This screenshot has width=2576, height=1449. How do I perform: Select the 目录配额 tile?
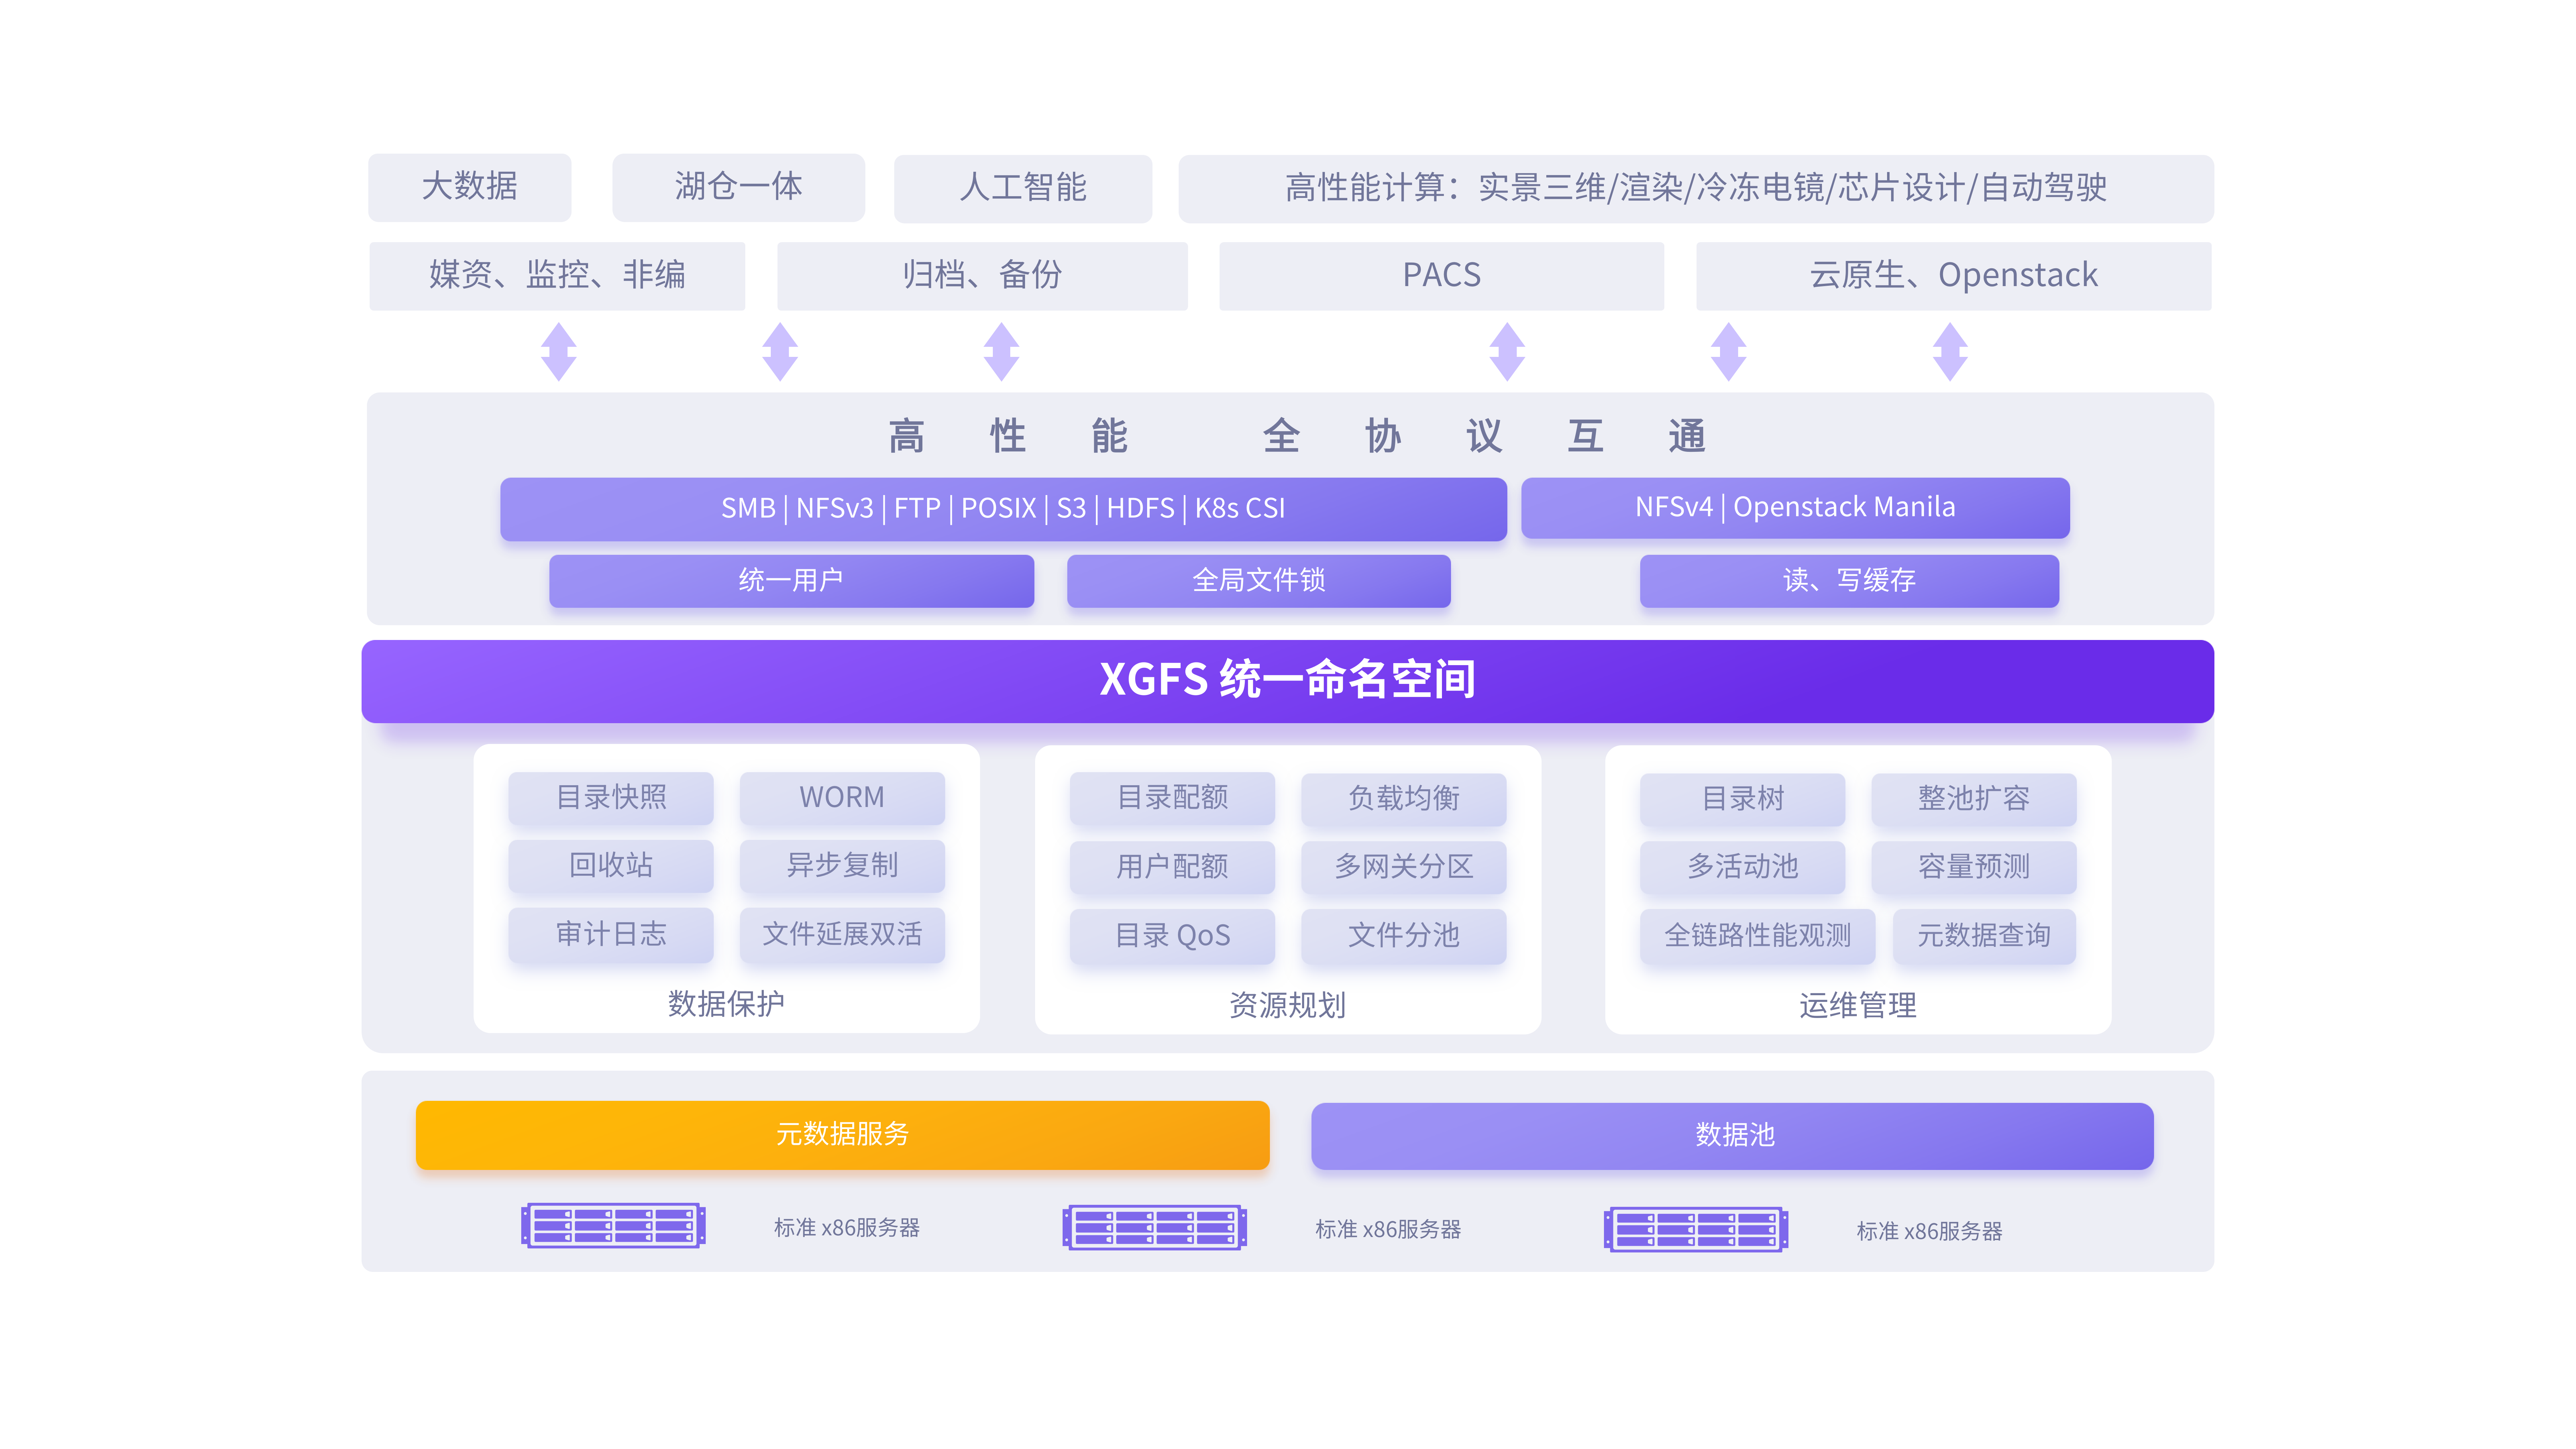tap(1172, 798)
